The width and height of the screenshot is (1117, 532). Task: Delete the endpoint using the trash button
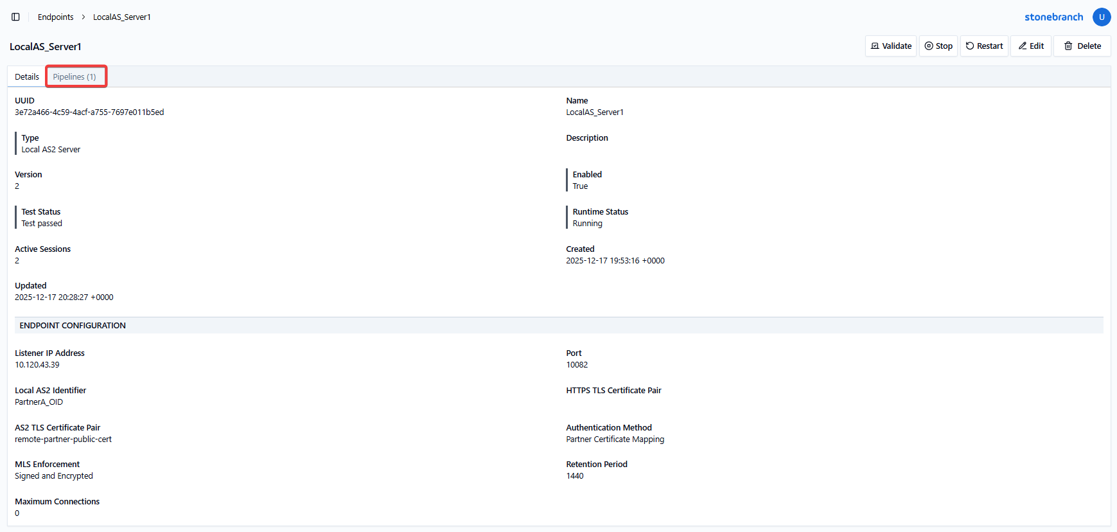point(1082,46)
